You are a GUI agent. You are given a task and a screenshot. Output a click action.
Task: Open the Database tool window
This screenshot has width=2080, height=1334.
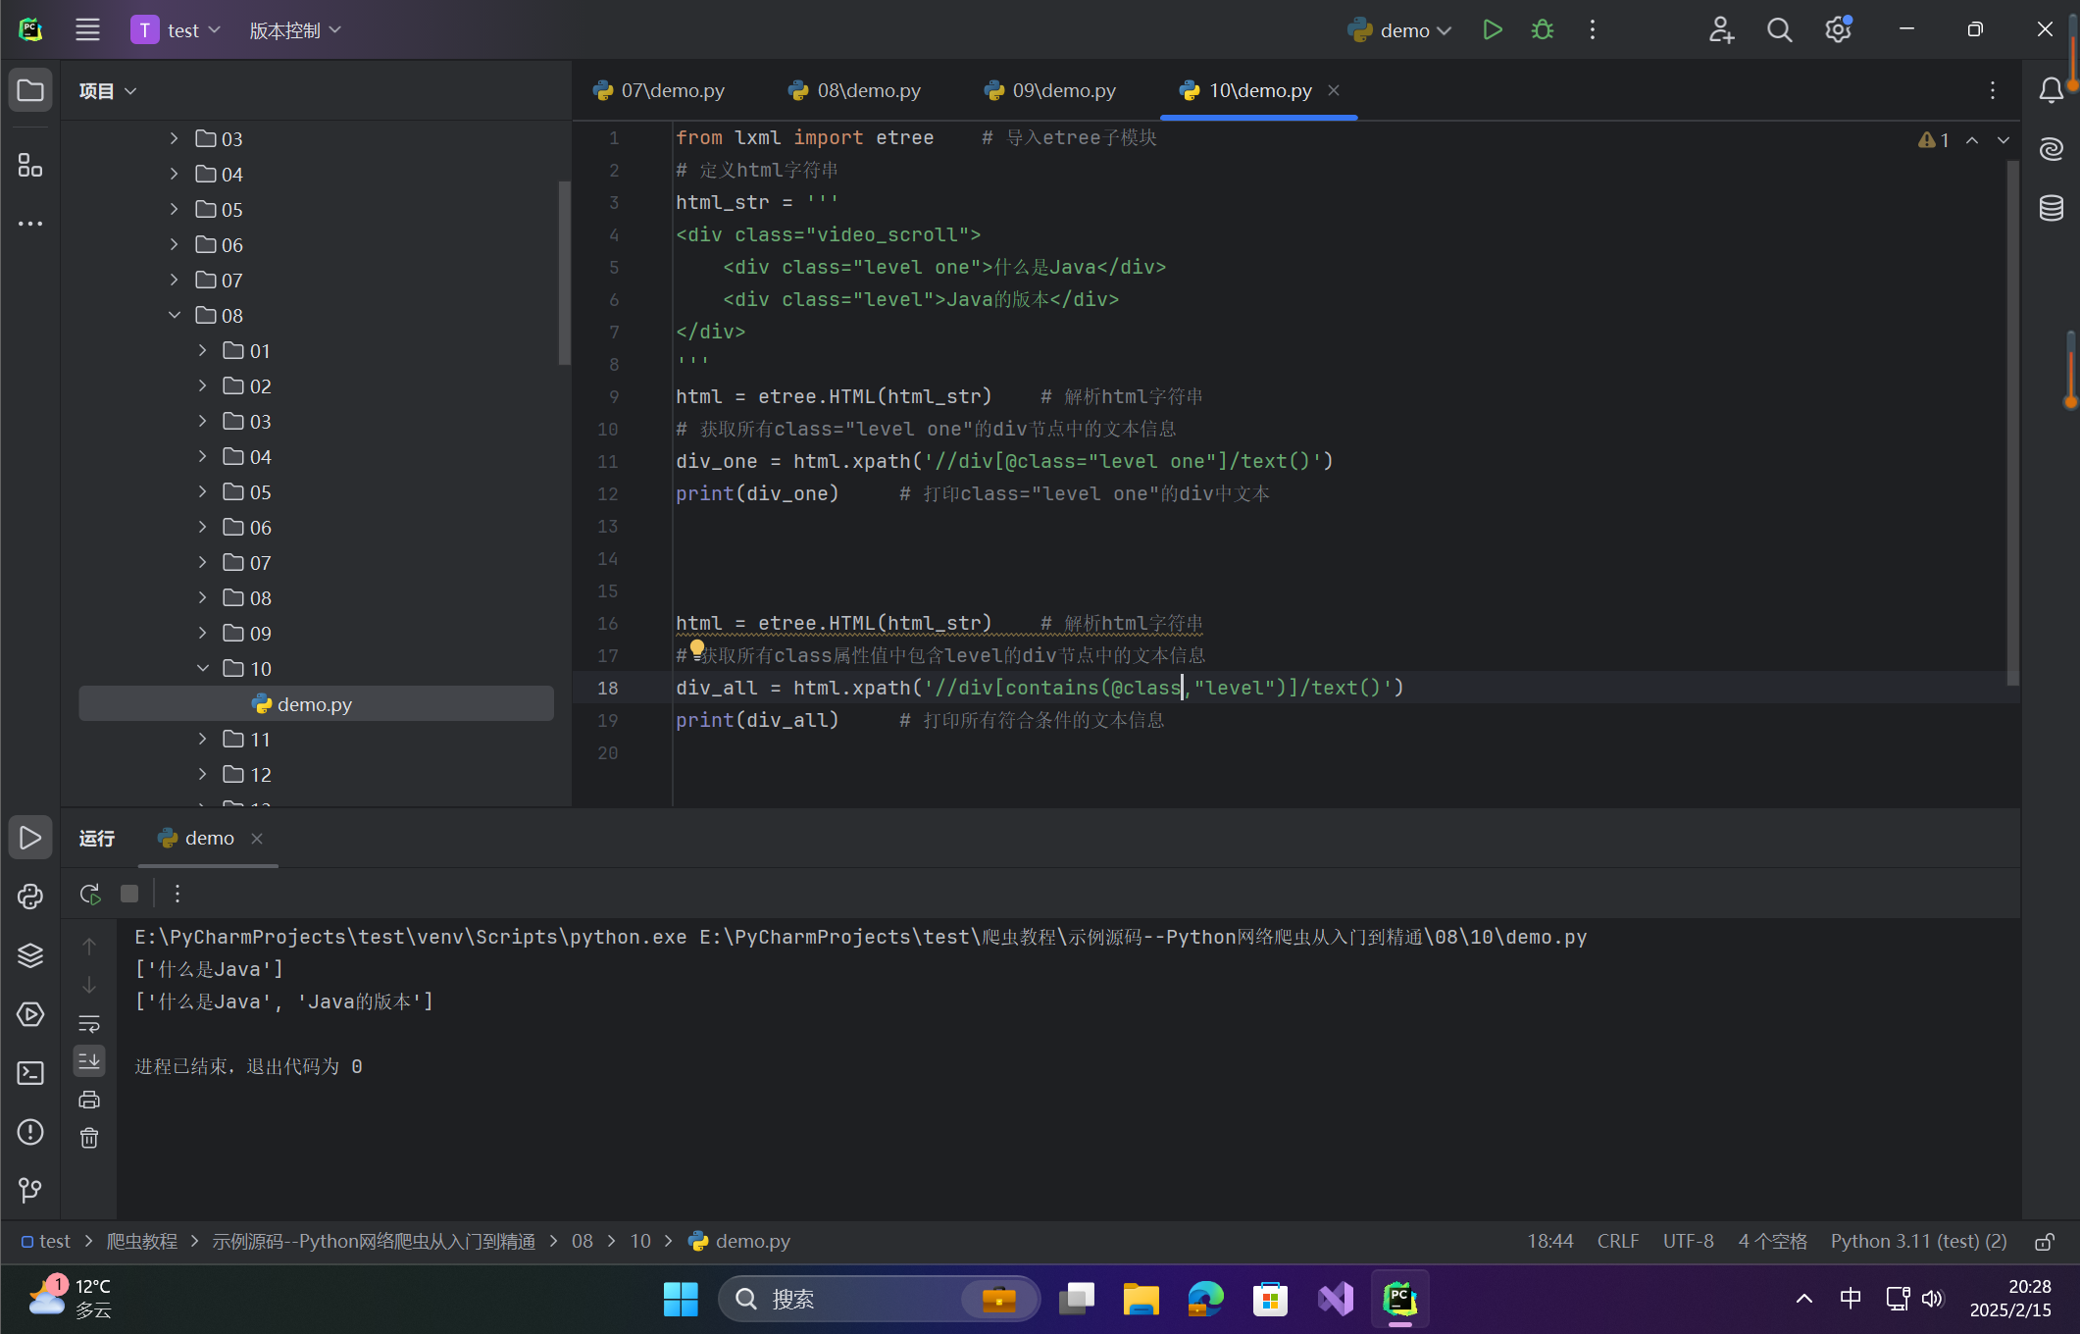(2051, 208)
